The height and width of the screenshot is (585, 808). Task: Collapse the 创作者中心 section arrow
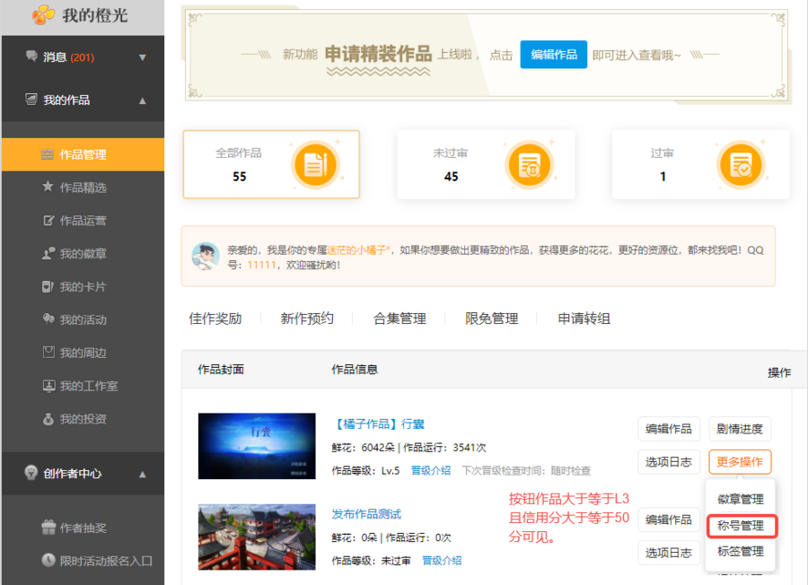[x=142, y=474]
